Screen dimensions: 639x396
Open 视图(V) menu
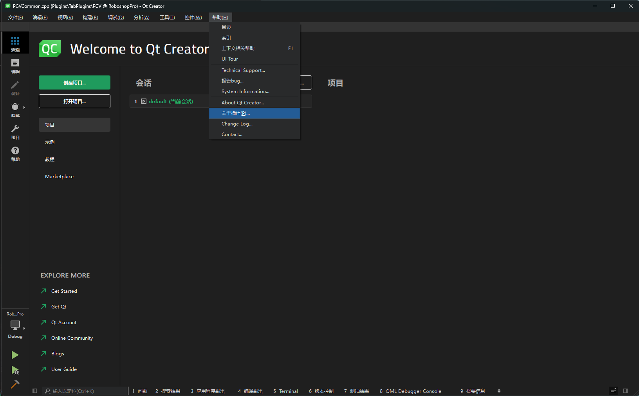[65, 17]
